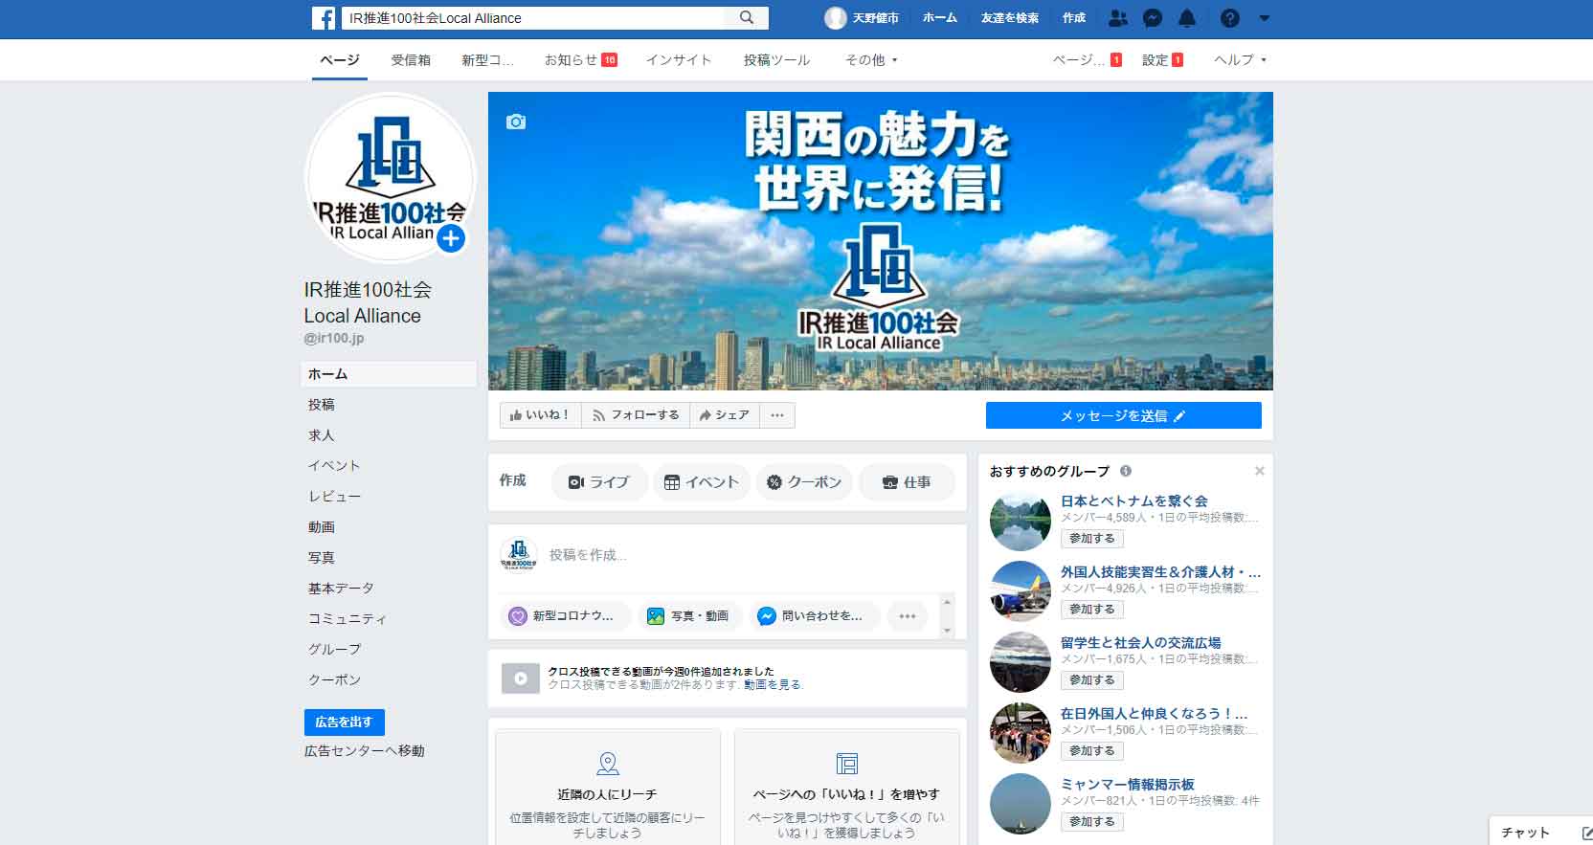Open the more post options ellipsis
The image size is (1593, 845).
coord(908,616)
